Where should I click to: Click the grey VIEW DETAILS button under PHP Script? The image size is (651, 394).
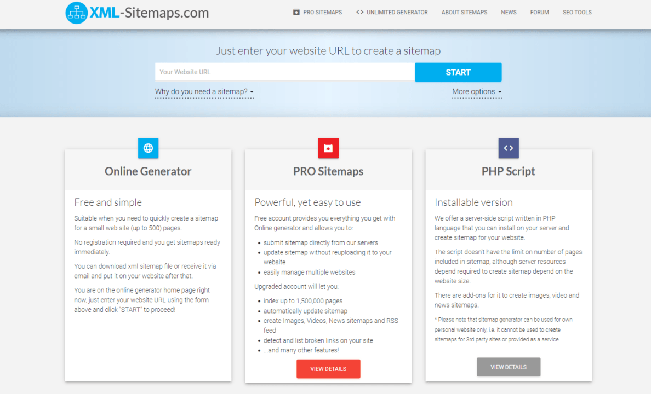(x=508, y=367)
